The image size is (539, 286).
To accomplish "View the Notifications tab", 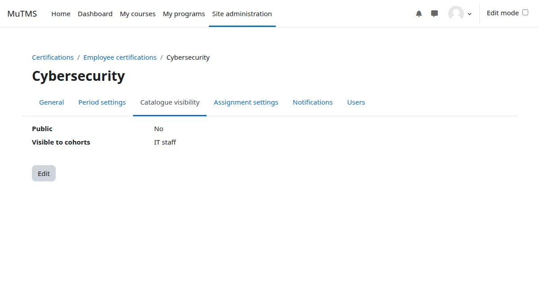I will pyautogui.click(x=313, y=102).
